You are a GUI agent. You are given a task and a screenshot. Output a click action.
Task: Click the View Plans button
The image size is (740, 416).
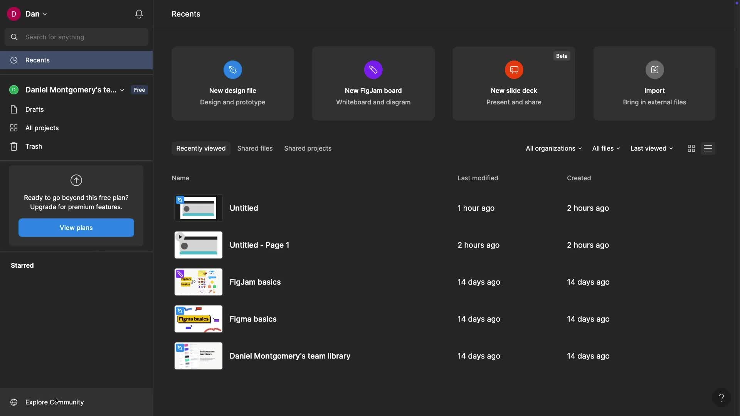point(76,228)
